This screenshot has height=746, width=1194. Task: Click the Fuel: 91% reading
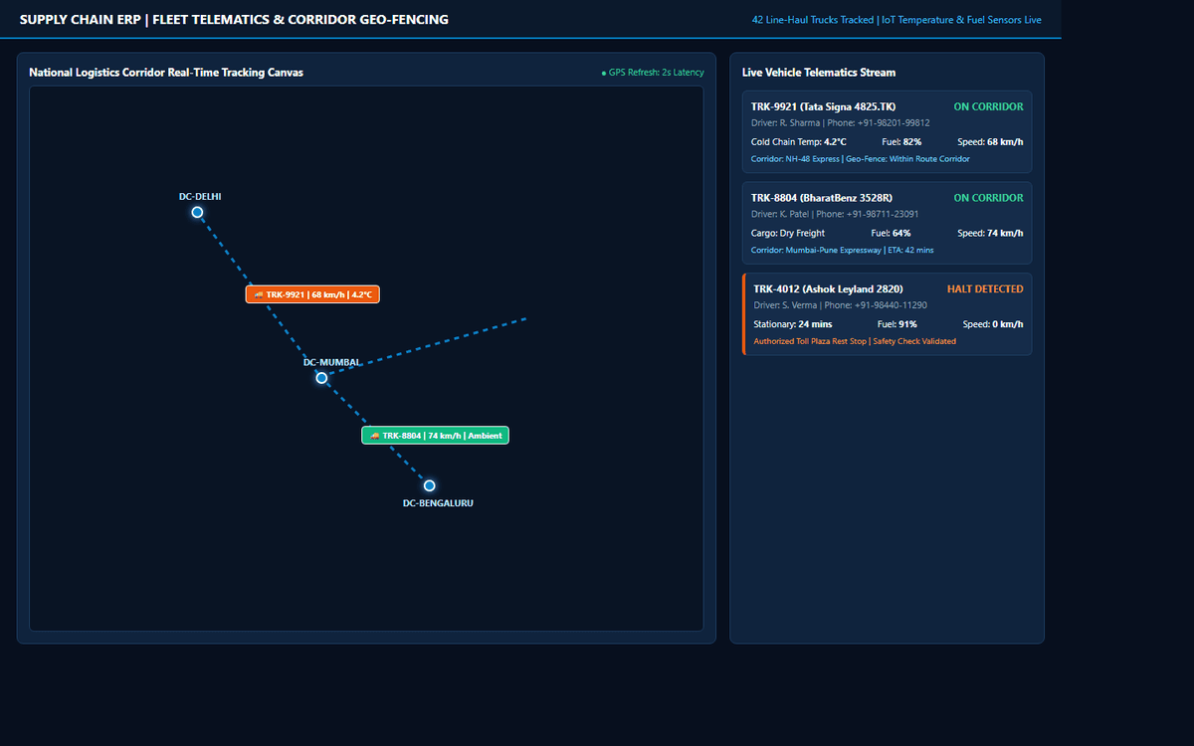(x=896, y=324)
